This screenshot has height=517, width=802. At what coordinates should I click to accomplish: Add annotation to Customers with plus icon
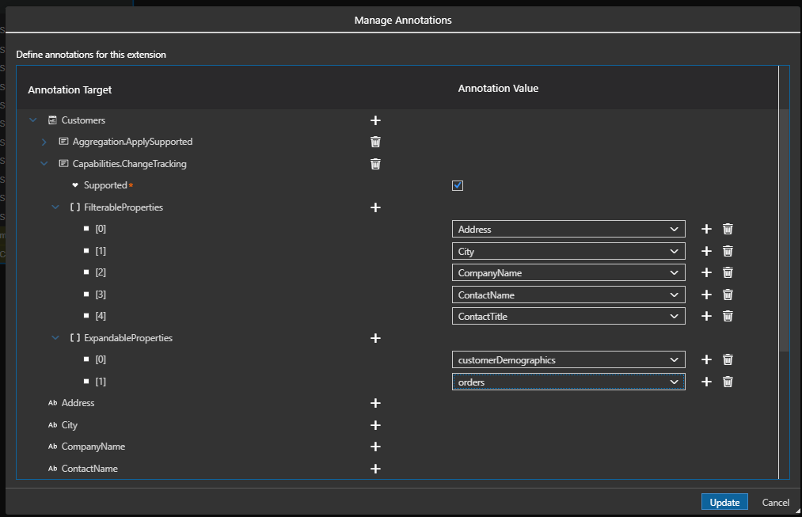point(375,120)
